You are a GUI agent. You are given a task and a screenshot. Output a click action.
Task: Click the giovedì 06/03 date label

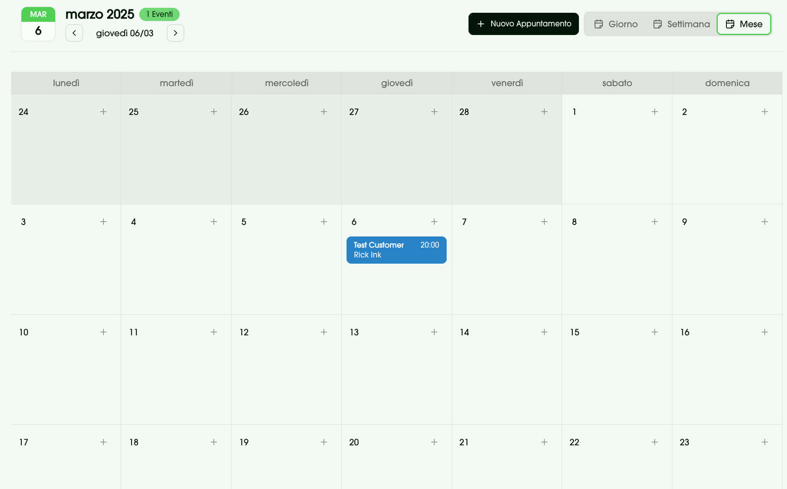point(125,33)
